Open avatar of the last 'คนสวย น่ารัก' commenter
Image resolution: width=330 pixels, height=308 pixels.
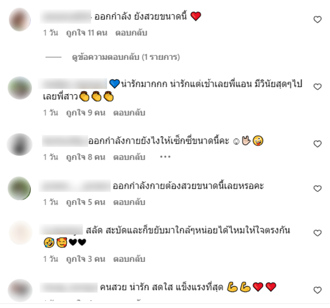[x=20, y=291]
